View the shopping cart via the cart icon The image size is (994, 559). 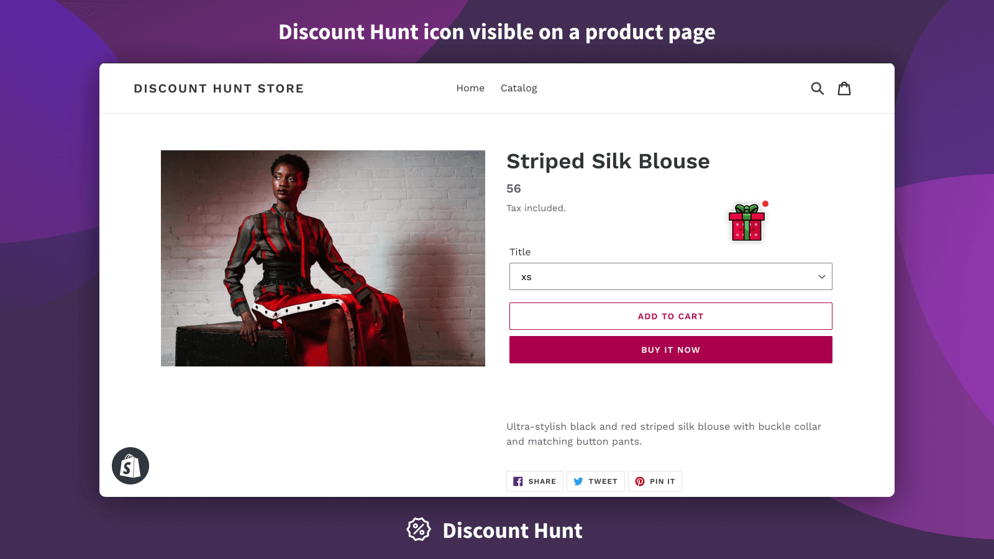point(844,88)
